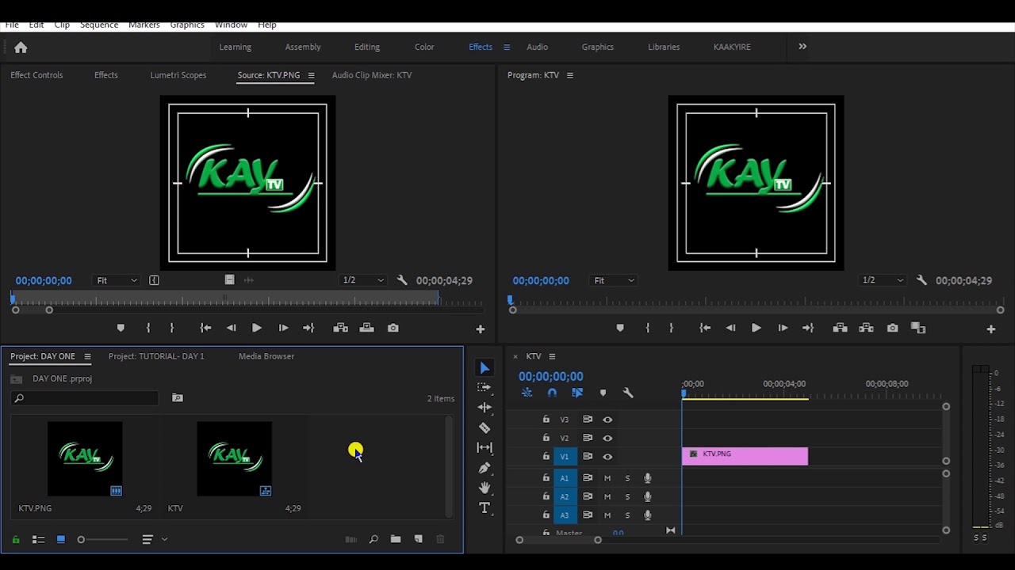Open timeline display settings wrench
This screenshot has height=570, width=1015.
click(x=628, y=393)
